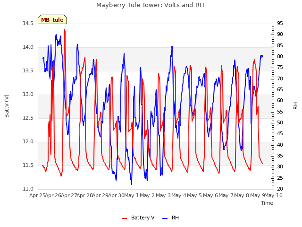The width and height of the screenshot is (302, 227).
Task: Click the MB_tule label box
Action: tap(52, 19)
